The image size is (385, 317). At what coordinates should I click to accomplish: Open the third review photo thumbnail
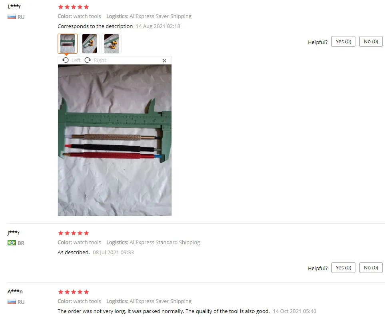click(112, 44)
